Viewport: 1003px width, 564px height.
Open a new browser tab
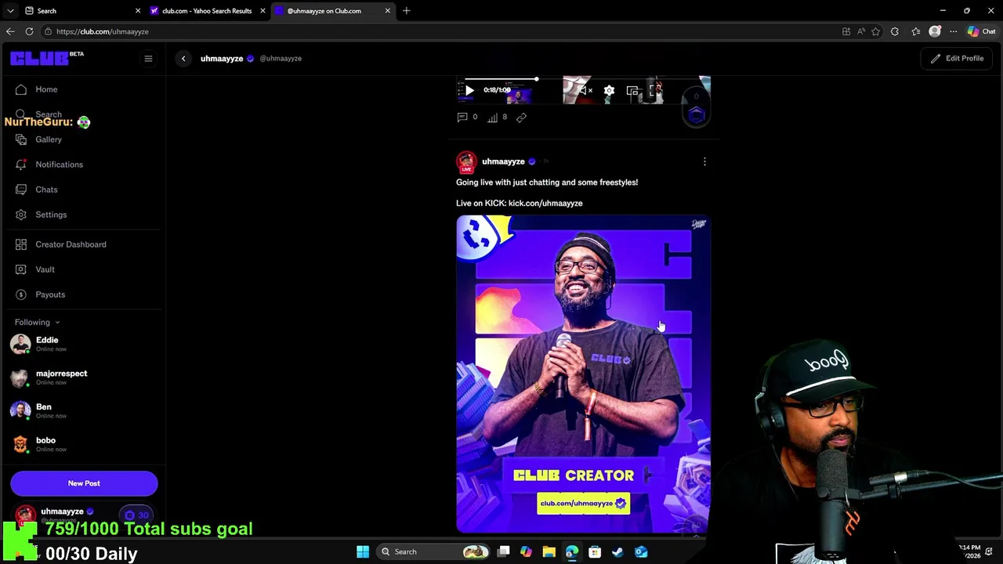[406, 11]
